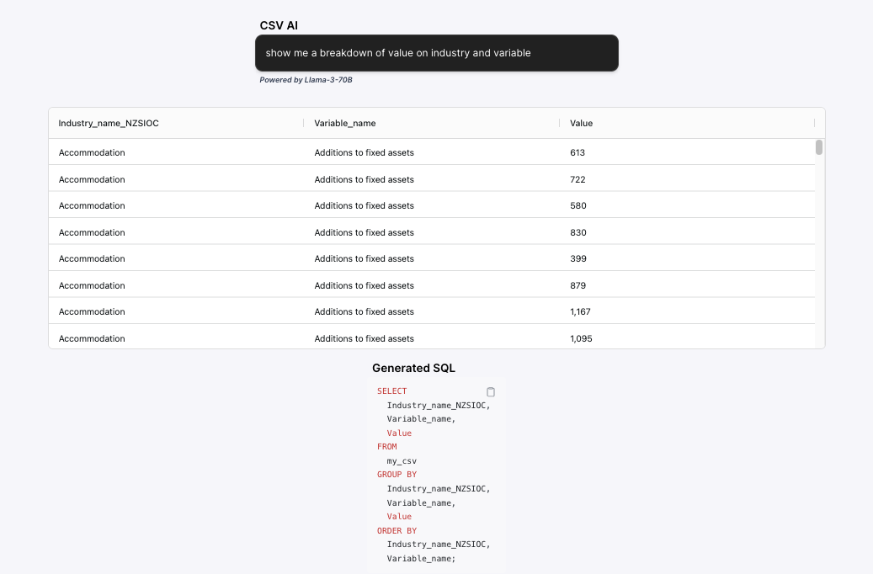Select the cell with value 830
Screen dimensions: 873x574
point(578,232)
